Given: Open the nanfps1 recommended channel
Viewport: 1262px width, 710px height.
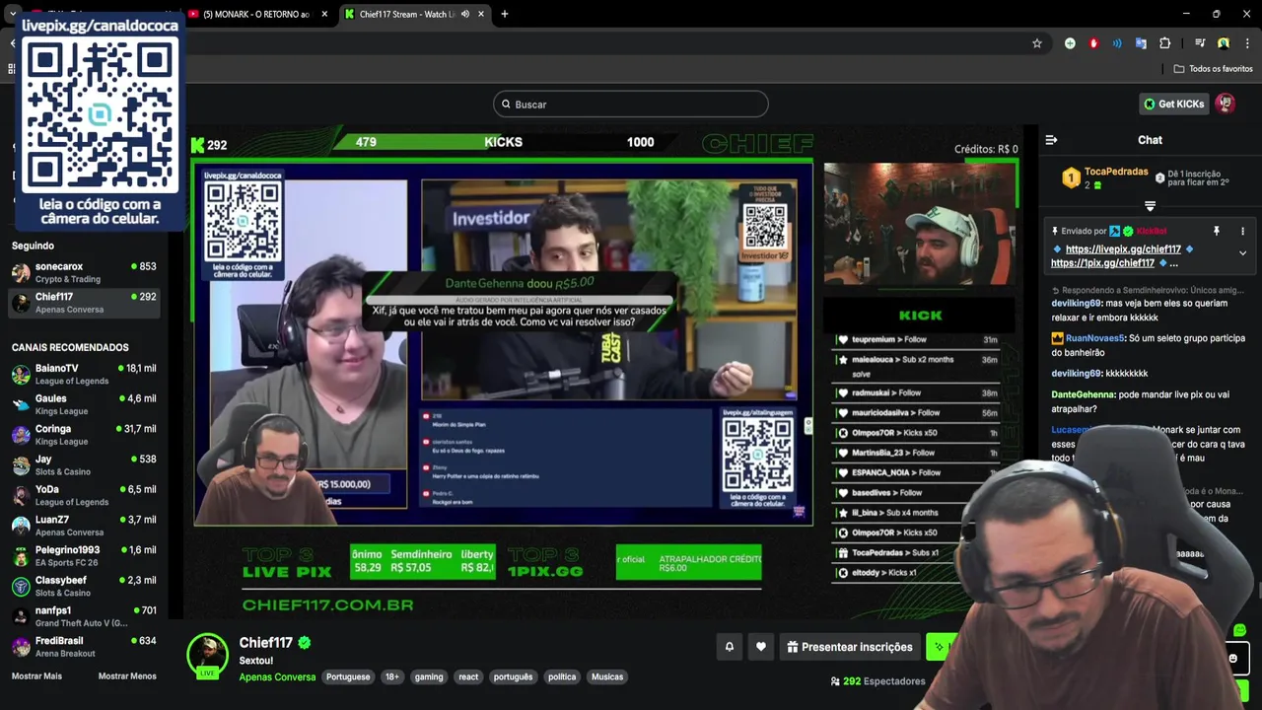Looking at the screenshot, I should (84, 616).
